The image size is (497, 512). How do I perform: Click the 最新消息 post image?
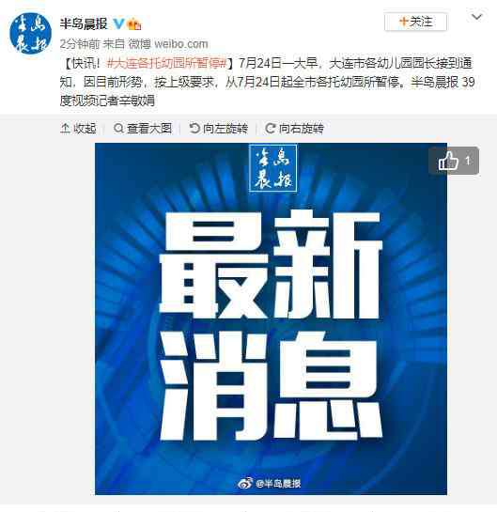pyautogui.click(x=271, y=318)
